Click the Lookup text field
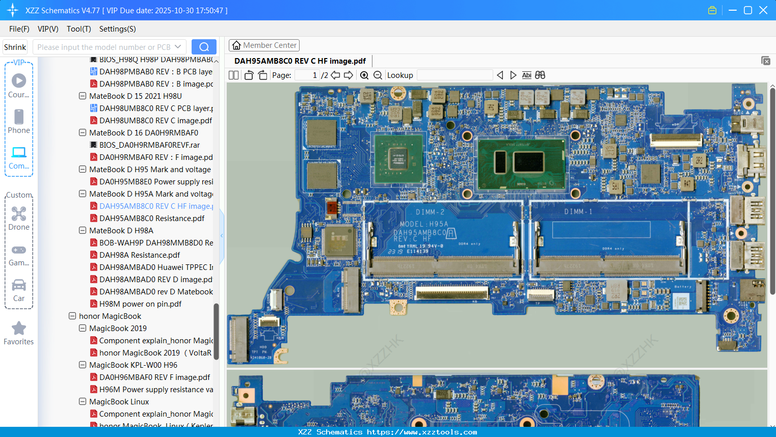The width and height of the screenshot is (776, 437). [x=454, y=75]
